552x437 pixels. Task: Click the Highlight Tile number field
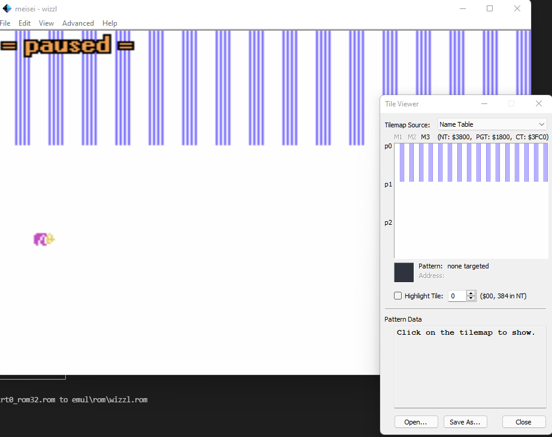[x=457, y=296]
